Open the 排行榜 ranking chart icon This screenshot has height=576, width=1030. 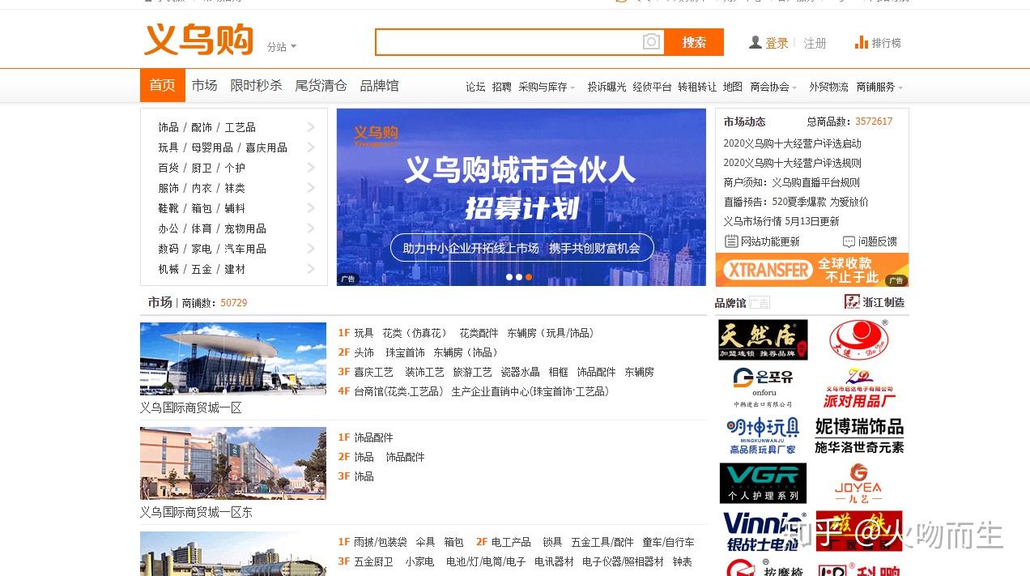coord(862,42)
